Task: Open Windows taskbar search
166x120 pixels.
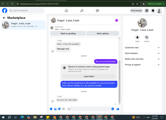Action: (x=9, y=117)
